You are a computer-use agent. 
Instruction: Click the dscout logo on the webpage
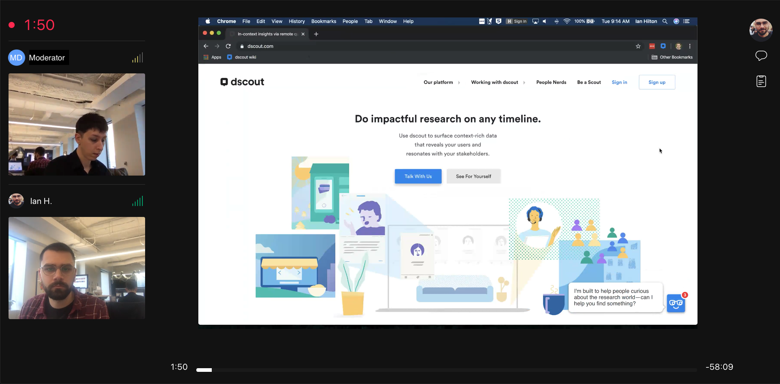[x=242, y=82]
